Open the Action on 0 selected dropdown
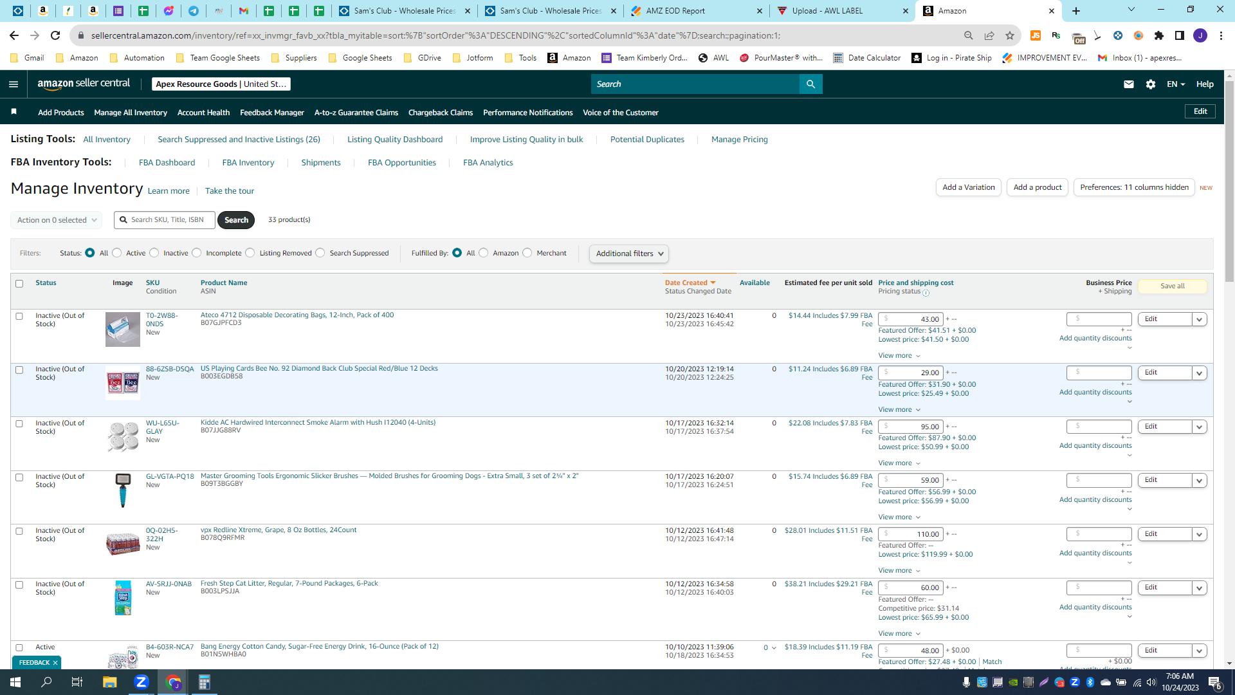Viewport: 1235px width, 695px height. coord(57,220)
